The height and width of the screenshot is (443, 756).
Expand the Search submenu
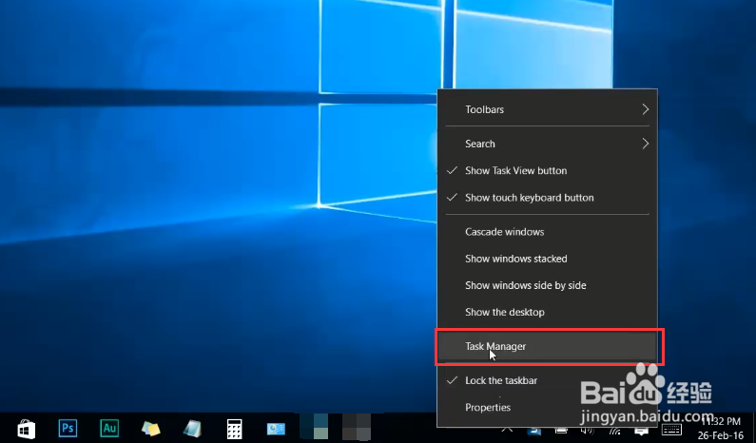[x=547, y=144]
